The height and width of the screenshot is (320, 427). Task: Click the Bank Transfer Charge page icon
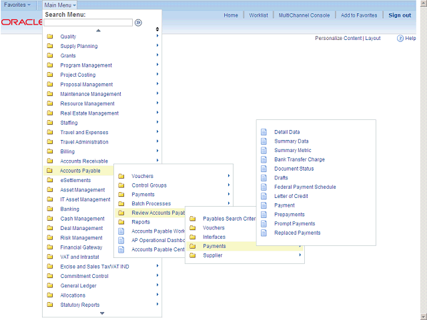tap(264, 160)
